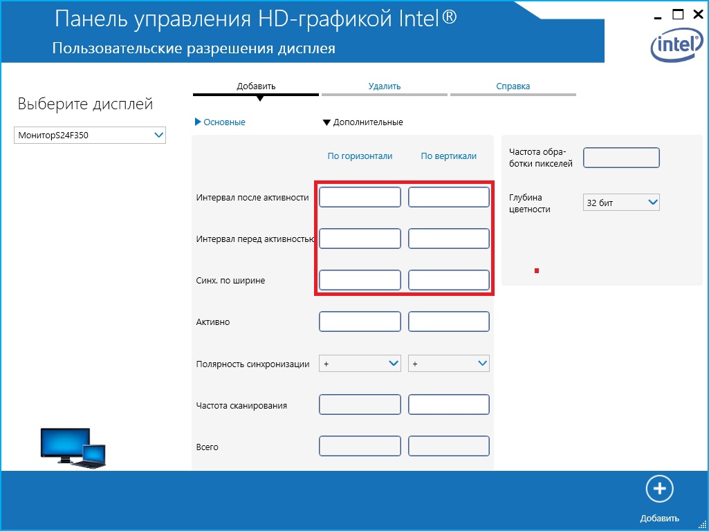Maximize the Intel panel window
Screen dimensions: 709x531
[x=678, y=15]
